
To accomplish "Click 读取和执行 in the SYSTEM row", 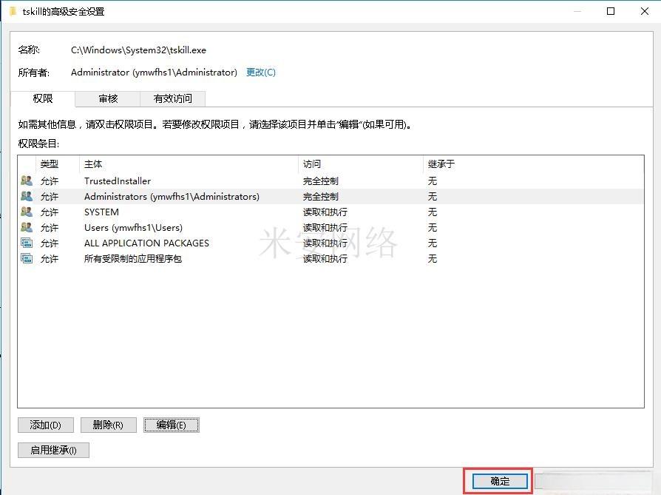I will pos(325,212).
